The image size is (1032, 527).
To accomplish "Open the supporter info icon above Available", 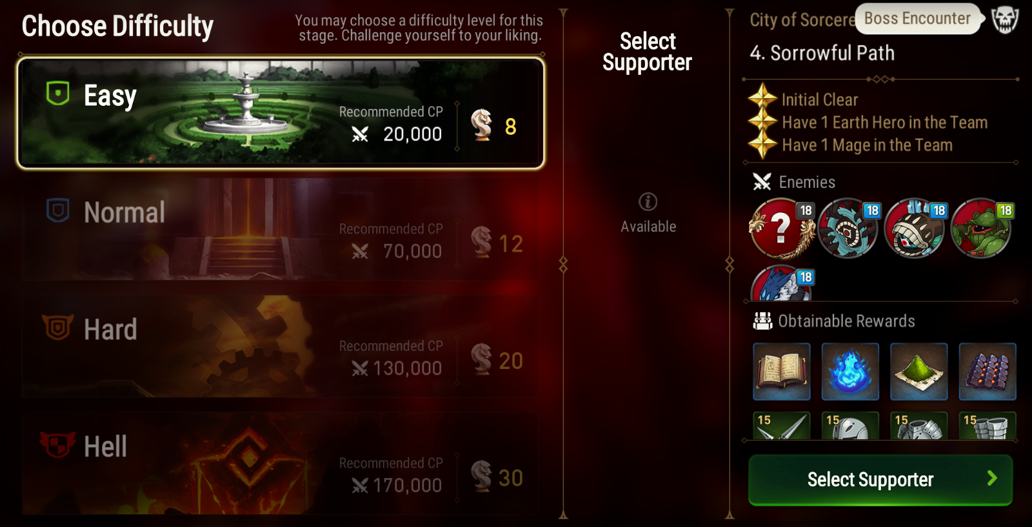I will [x=648, y=202].
